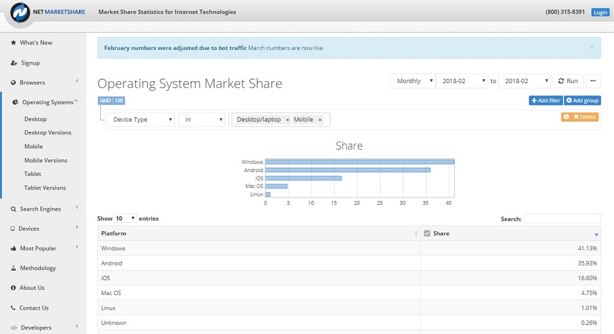
Task: Click the refresh icon on Run button
Action: pos(561,81)
